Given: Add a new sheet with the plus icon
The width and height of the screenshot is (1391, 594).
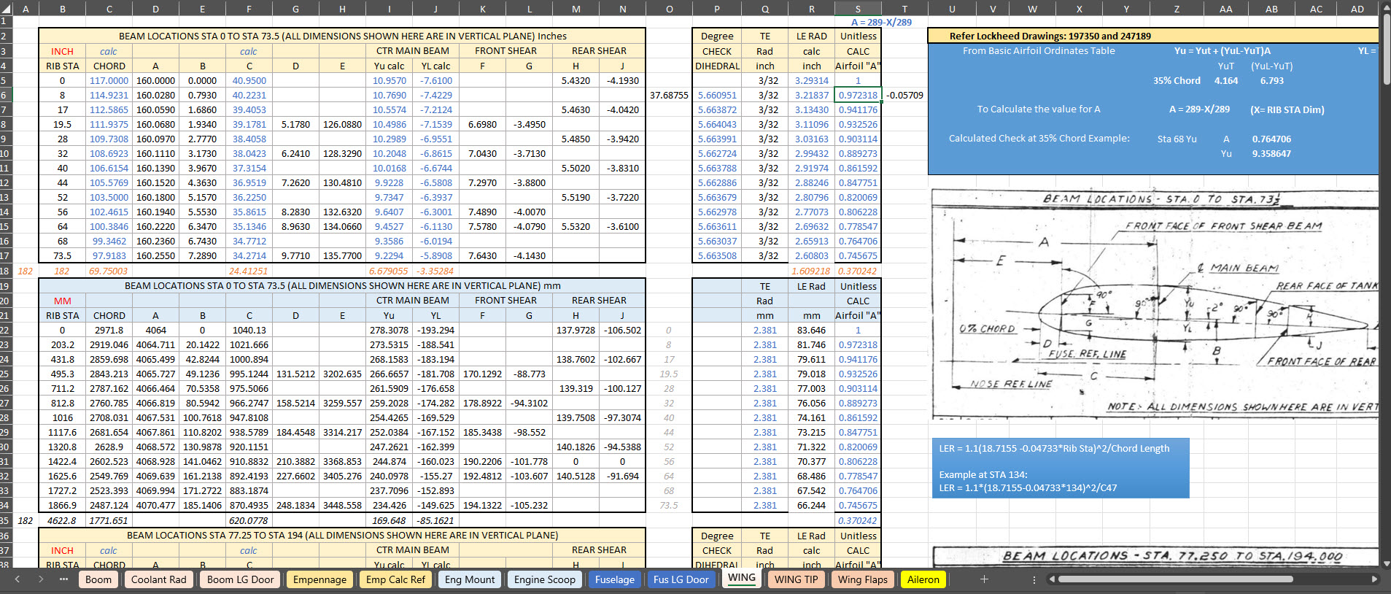Looking at the screenshot, I should point(984,579).
